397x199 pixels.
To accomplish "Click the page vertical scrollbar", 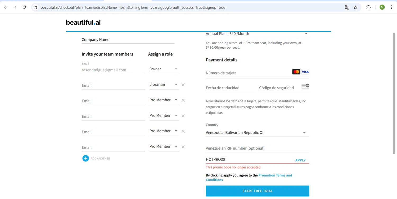I will pyautogui.click(x=394, y=93).
